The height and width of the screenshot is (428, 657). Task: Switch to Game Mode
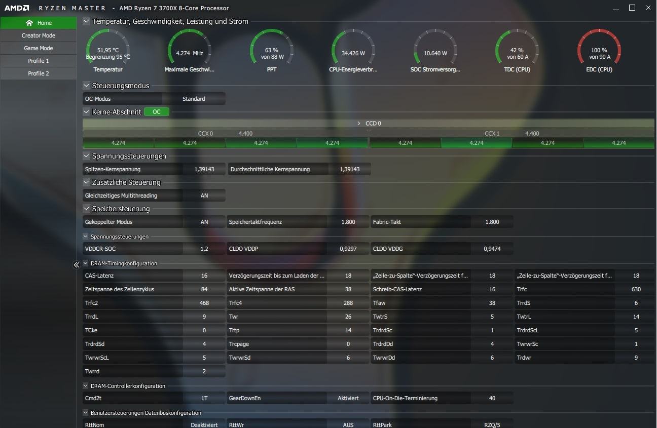pyautogui.click(x=38, y=48)
